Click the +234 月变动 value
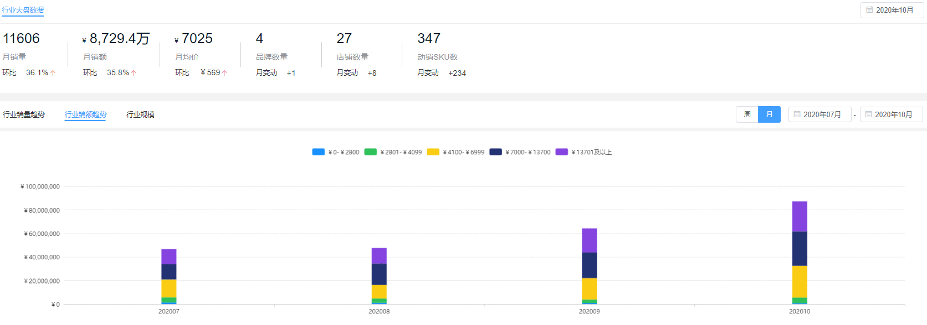 point(457,73)
